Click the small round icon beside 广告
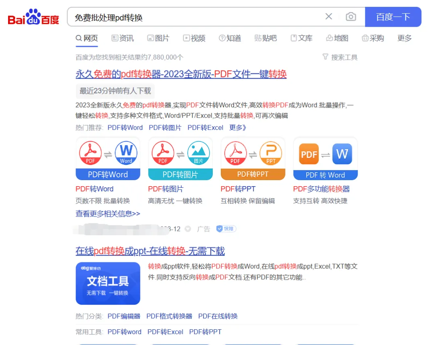This screenshot has width=436, height=345. click(188, 229)
